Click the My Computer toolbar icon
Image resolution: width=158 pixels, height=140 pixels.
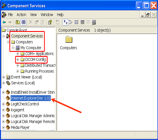94,22
